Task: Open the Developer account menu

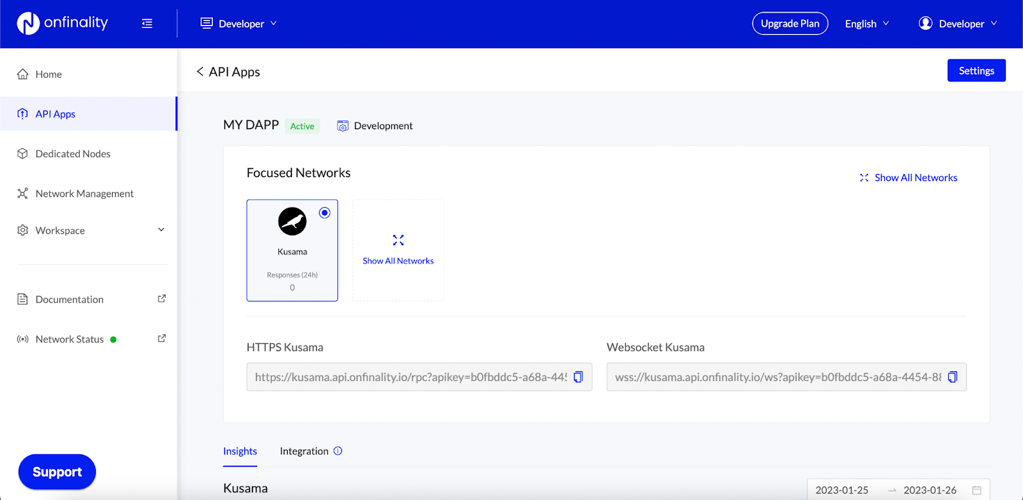Action: coord(958,24)
